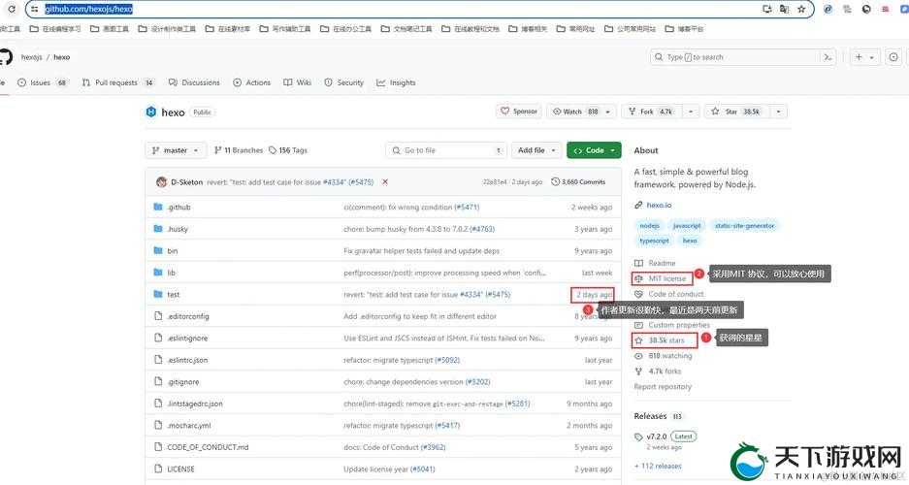Open the Actions tab
Image resolution: width=909 pixels, height=485 pixels.
point(251,82)
